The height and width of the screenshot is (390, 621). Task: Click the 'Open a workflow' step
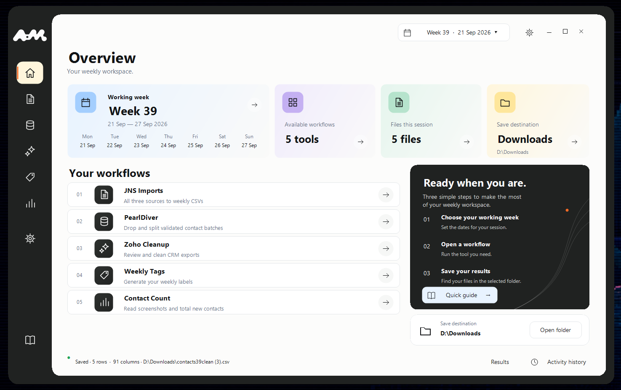pyautogui.click(x=466, y=244)
